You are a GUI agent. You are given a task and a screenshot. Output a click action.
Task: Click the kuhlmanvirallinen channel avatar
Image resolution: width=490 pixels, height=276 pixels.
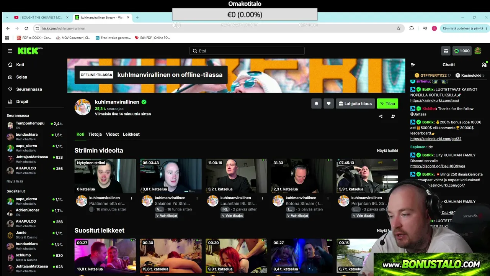[x=83, y=107]
